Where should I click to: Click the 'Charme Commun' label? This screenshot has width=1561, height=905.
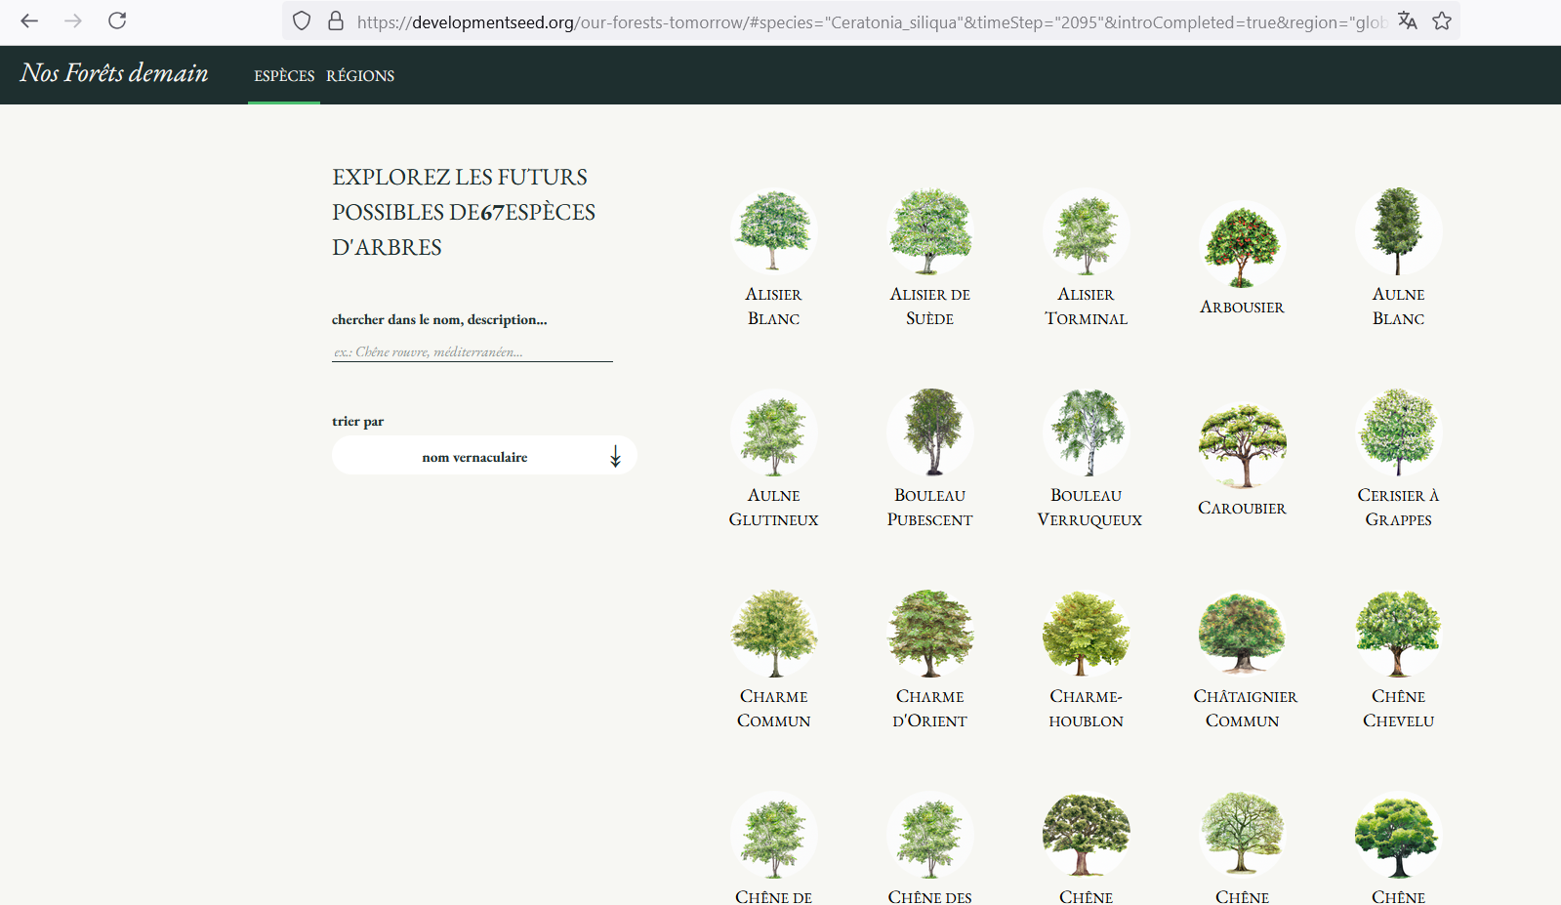click(x=774, y=709)
